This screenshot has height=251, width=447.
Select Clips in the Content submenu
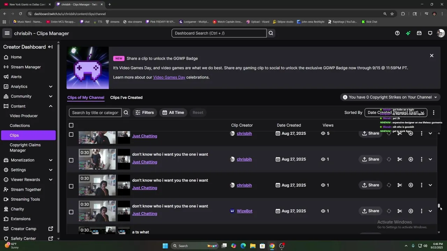28,135
